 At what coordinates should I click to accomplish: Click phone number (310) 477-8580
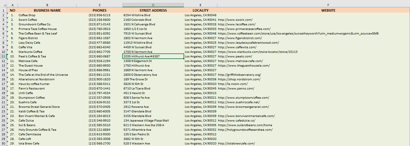coord(100,42)
